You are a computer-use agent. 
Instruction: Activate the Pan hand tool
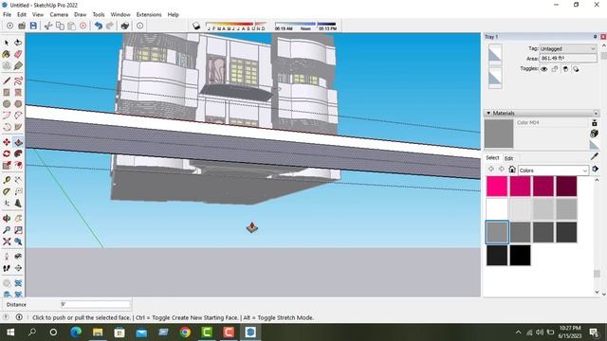click(18, 219)
